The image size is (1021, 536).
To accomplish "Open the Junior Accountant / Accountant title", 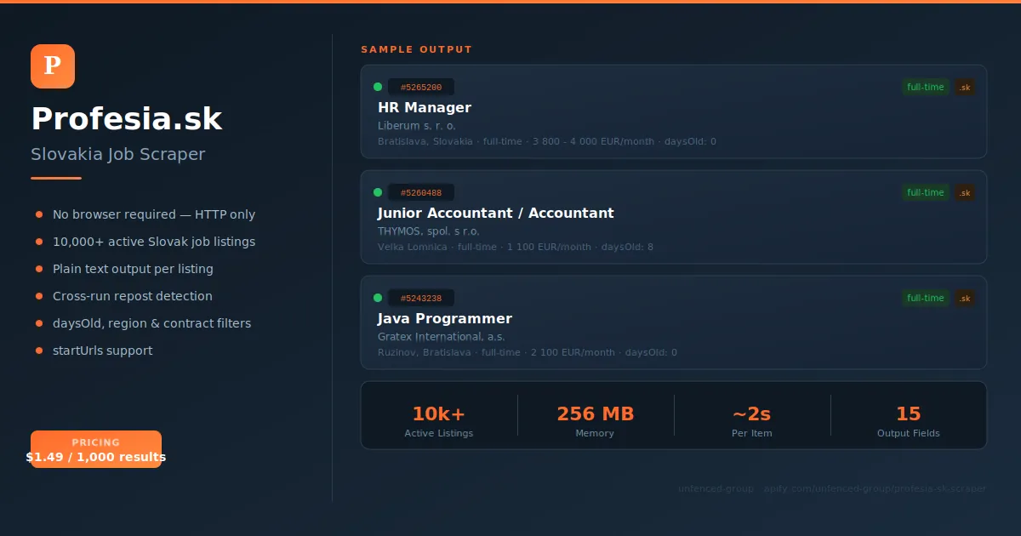I will point(496,213).
